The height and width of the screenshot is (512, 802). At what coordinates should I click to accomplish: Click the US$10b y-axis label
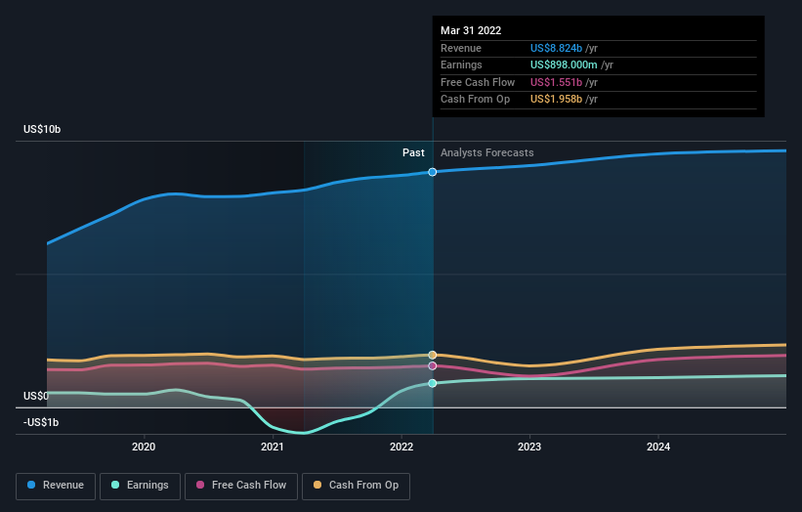point(42,129)
